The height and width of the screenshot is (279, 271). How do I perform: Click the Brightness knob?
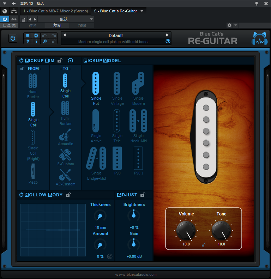coord(134,215)
